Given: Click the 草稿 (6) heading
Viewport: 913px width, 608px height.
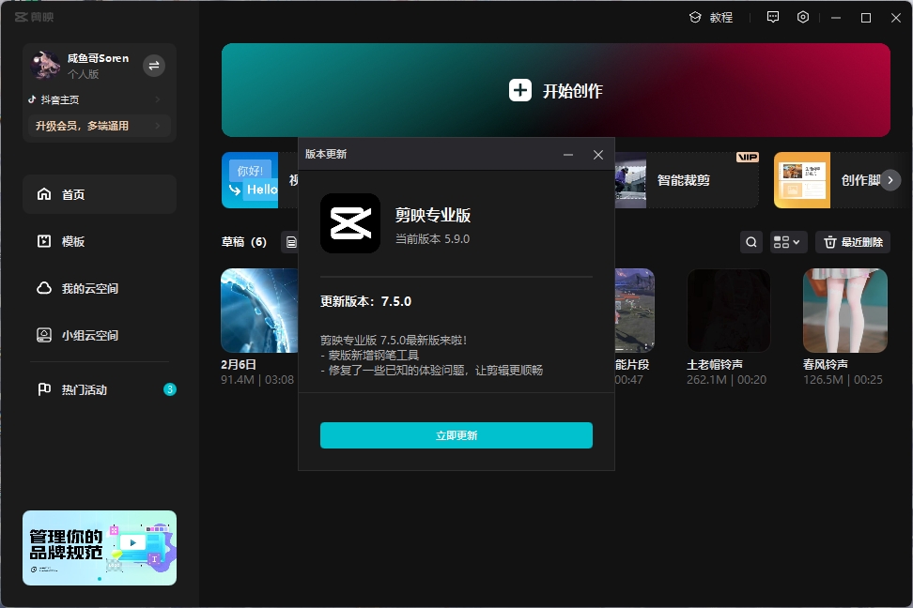Looking at the screenshot, I should click(244, 242).
